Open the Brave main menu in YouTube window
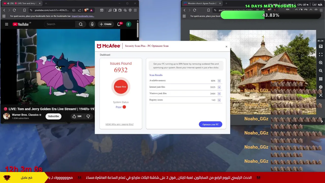Image resolution: width=325 pixels, height=183 pixels. pyautogui.click(x=135, y=10)
